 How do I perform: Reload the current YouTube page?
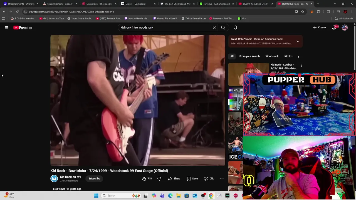[x=17, y=12]
